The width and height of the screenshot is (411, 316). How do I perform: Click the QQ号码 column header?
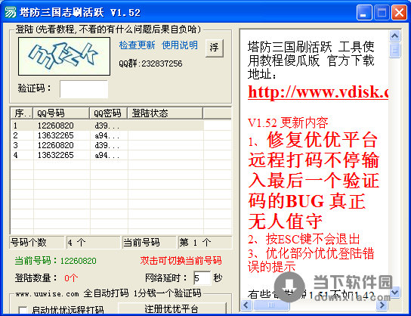pos(61,113)
